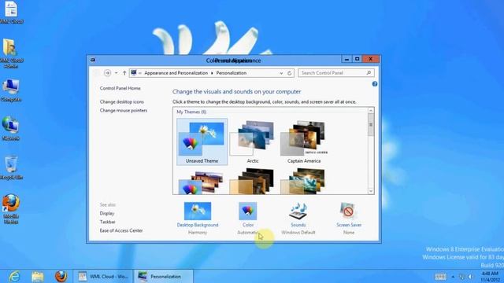Screen dimensions: 504x283
Task: Click the network tray icon
Action: coord(462,277)
